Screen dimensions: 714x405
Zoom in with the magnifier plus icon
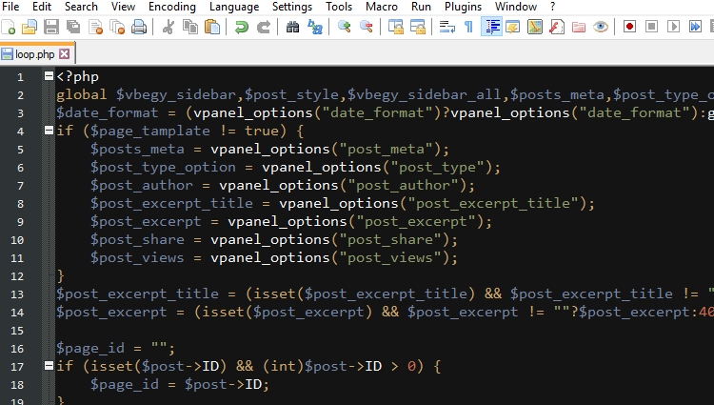point(345,27)
